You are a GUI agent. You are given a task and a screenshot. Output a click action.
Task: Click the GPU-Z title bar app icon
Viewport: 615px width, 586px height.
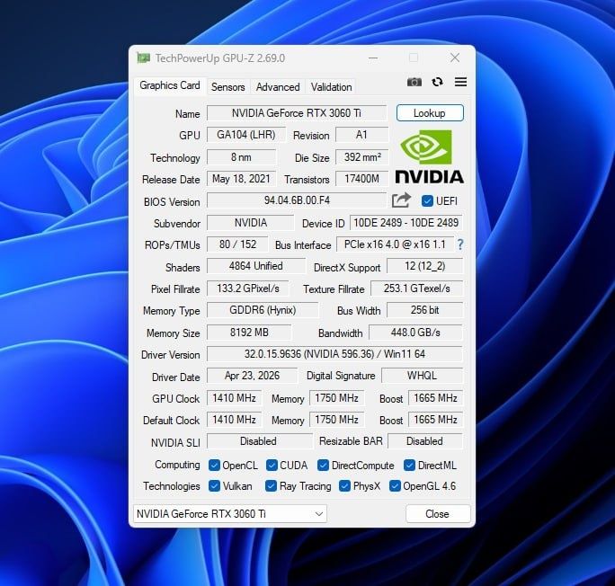point(144,58)
